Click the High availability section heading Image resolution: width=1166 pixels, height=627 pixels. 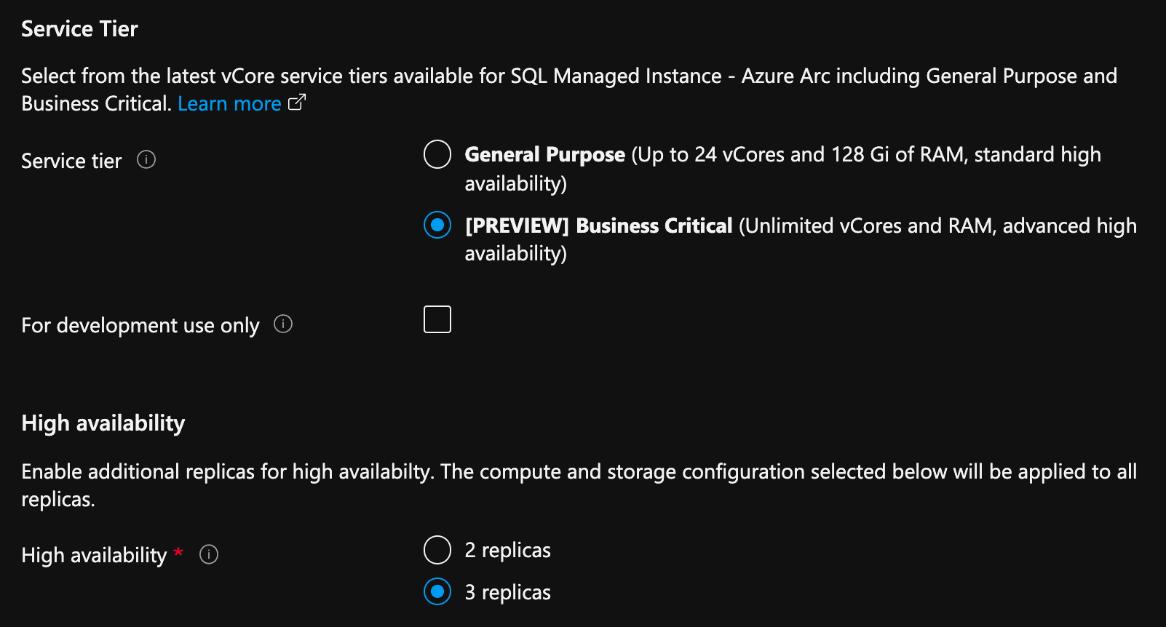click(x=103, y=423)
